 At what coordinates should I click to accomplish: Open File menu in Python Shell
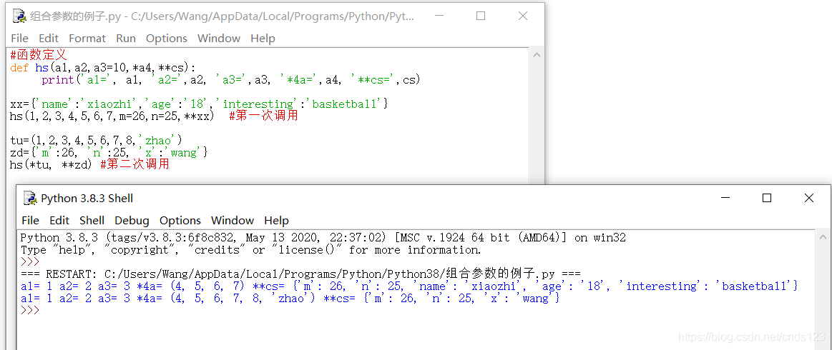(x=30, y=220)
